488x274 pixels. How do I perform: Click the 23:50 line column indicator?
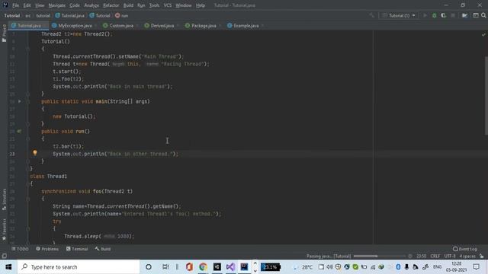point(421,256)
